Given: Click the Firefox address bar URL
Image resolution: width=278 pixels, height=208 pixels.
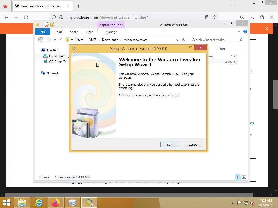Looking at the screenshot, I should tap(107, 18).
